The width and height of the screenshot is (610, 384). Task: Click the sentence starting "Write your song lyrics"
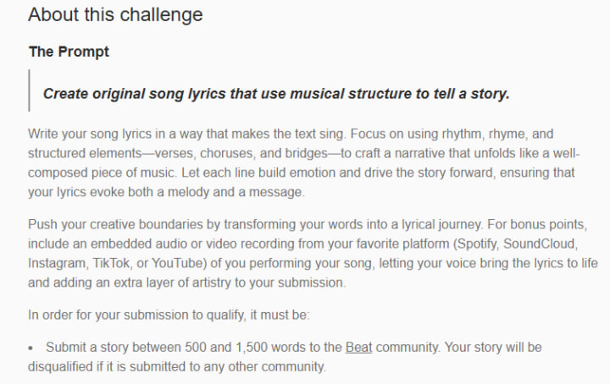186,134
